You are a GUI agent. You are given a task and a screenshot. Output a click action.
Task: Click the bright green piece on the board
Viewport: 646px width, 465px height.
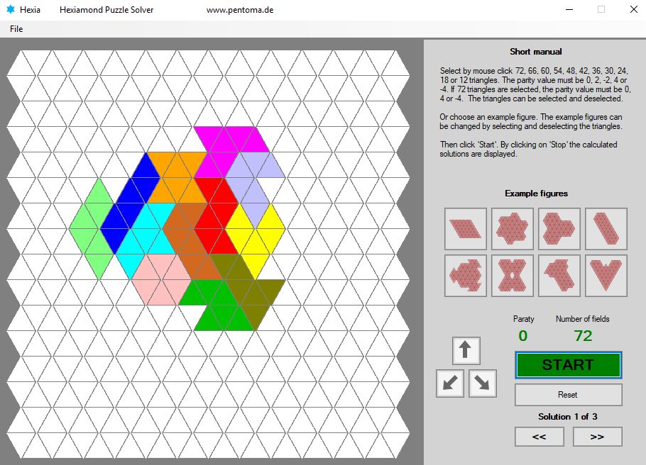(217, 306)
